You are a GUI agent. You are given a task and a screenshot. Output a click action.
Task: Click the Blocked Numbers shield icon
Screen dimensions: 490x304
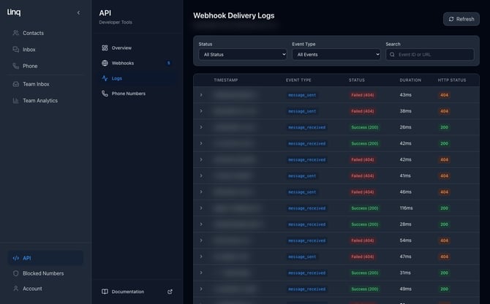pyautogui.click(x=16, y=273)
